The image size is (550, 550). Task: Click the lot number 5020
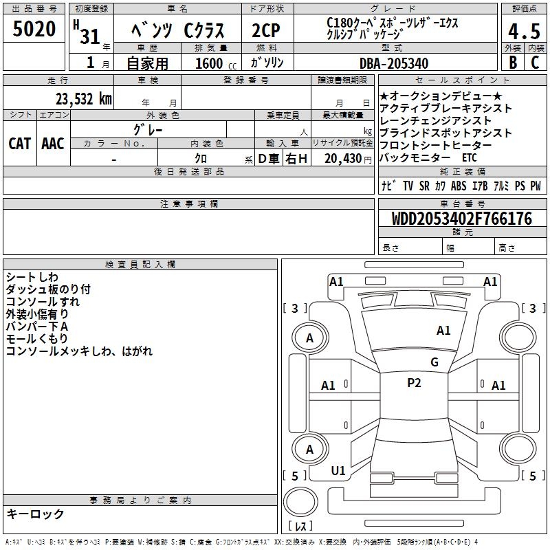pyautogui.click(x=34, y=29)
